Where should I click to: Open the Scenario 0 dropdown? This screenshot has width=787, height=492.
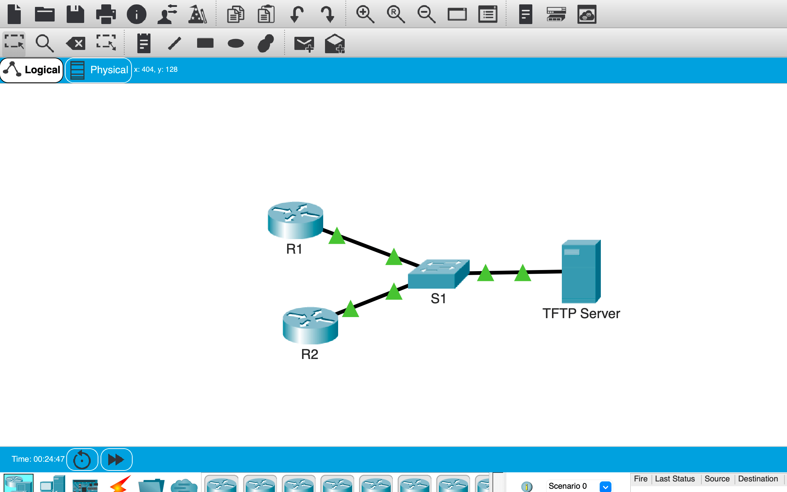click(605, 486)
